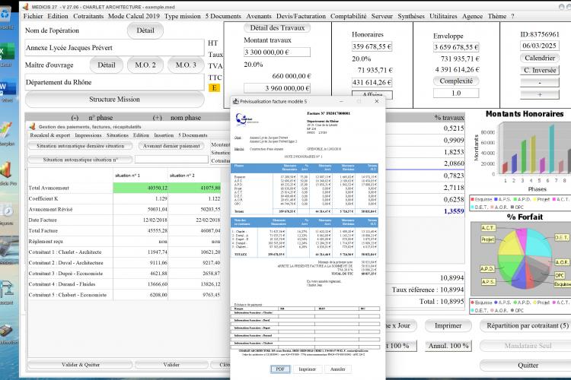
Task: Open the Recycle Bin desktop icon
Action: (5, 14)
